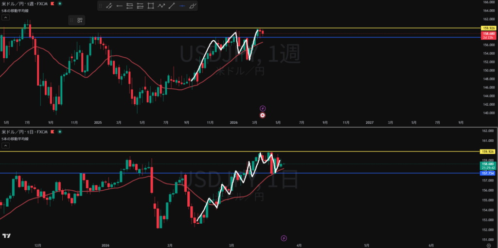Select the horizontal ray drawing tool
The image size is (498, 248).
119,6
